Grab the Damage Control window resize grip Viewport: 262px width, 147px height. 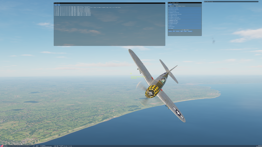point(201,35)
